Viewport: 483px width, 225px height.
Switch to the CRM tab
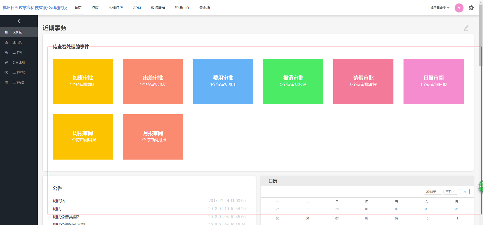coord(137,8)
